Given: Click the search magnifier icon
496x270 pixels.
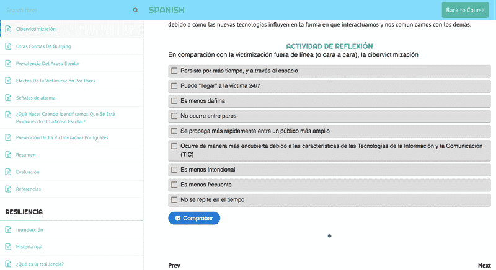Looking at the screenshot, I should click(135, 10).
